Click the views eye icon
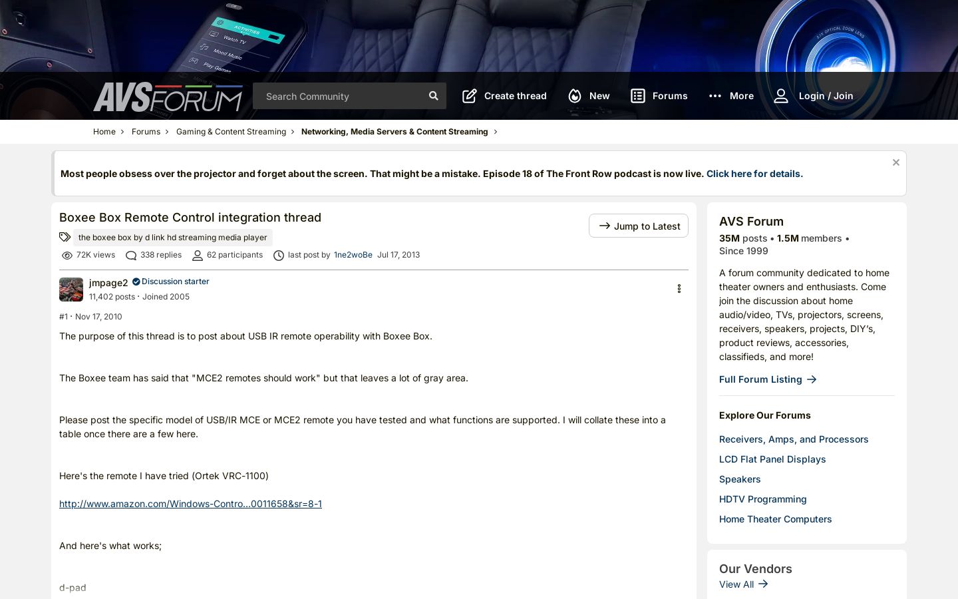The height and width of the screenshot is (599, 958). pyautogui.click(x=67, y=256)
